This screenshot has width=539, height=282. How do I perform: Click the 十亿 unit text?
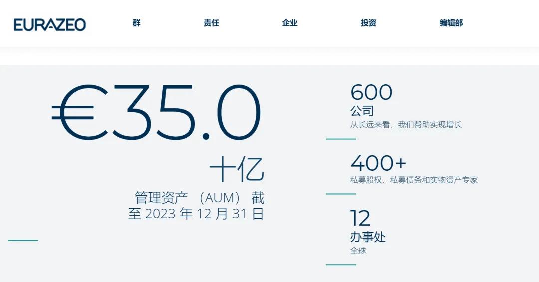click(237, 169)
